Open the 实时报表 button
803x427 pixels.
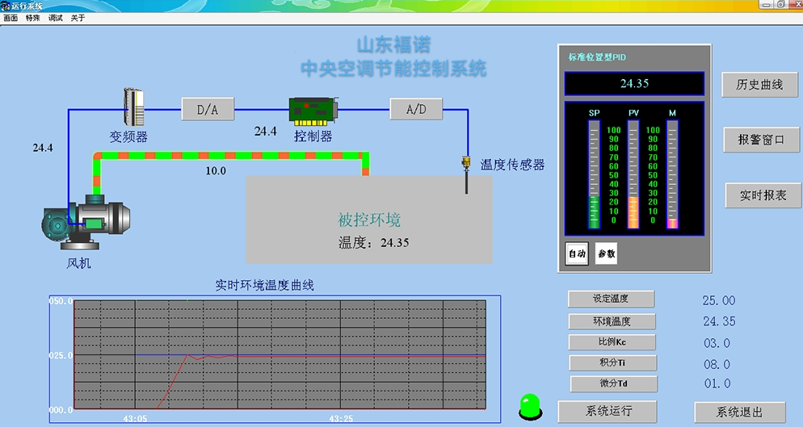click(x=763, y=195)
